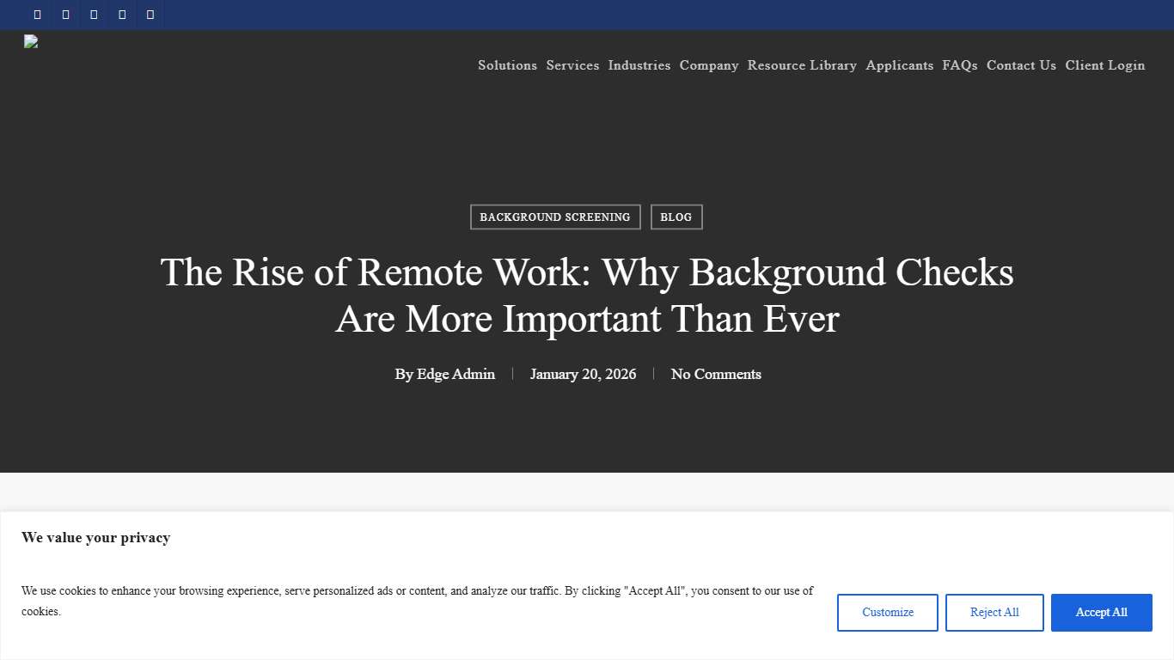Open the BACKGROUND SCREENING category badge
This screenshot has height=660, width=1174.
coord(555,217)
